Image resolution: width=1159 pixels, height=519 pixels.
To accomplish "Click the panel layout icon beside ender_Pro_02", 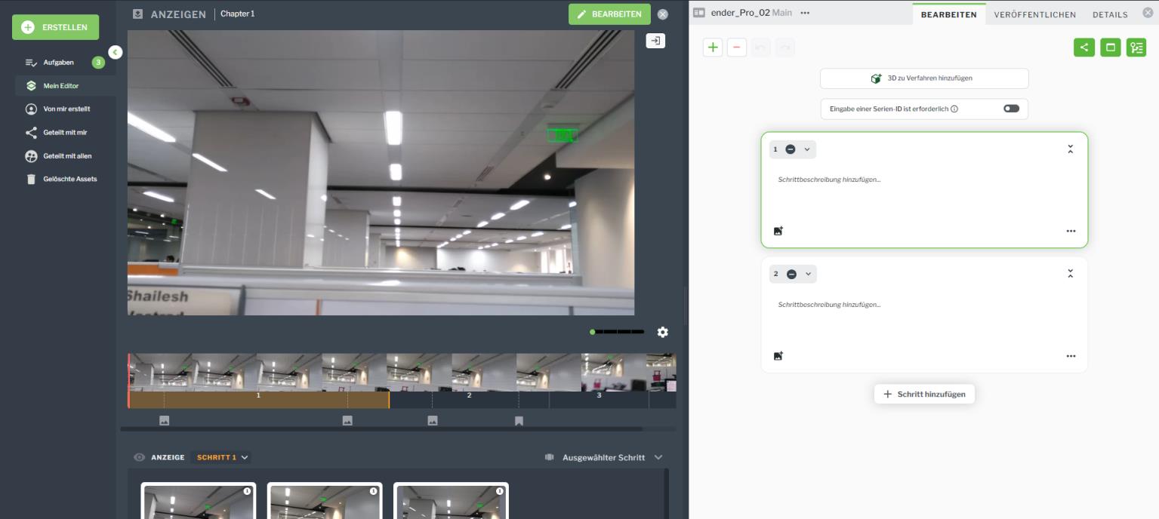I will tap(699, 13).
